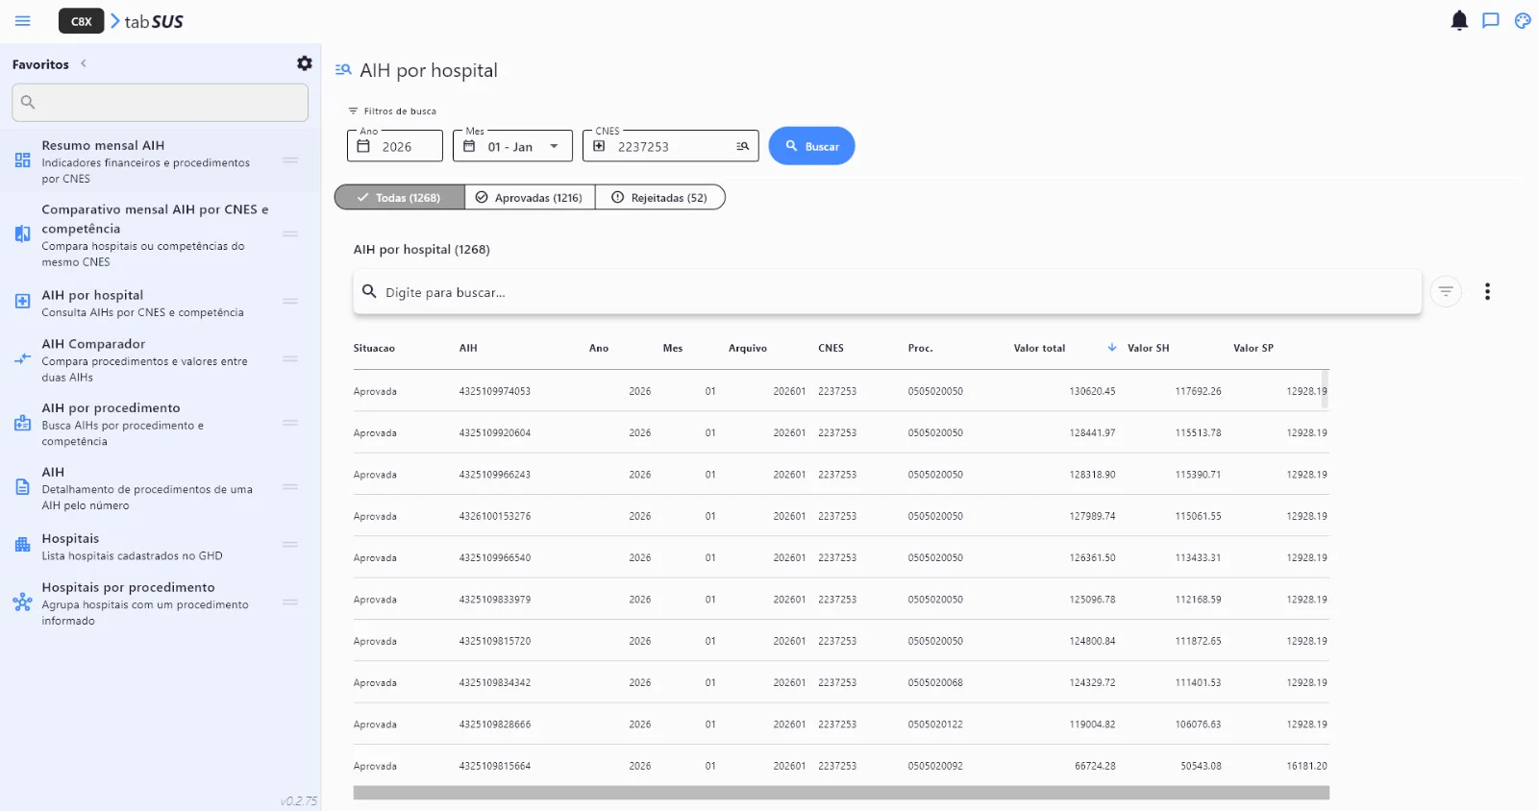
Task: Grab the drag handle for Resumo mensal AIH
Action: pyautogui.click(x=289, y=160)
